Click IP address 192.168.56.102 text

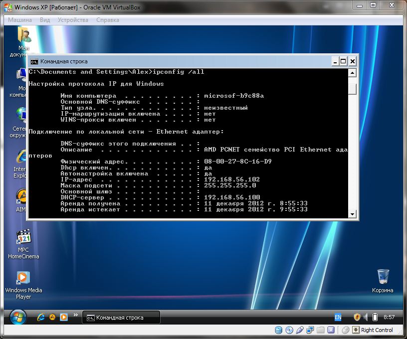click(x=232, y=179)
